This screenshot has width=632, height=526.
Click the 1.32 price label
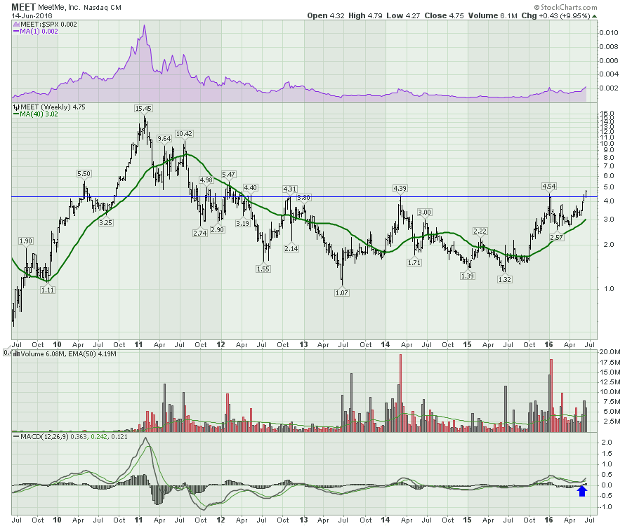click(x=505, y=279)
